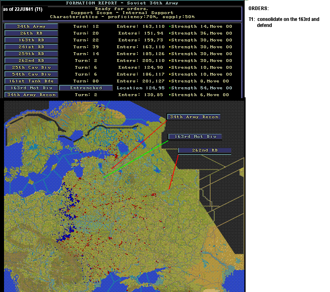Click the 34th Army Recon map label

(x=194, y=117)
